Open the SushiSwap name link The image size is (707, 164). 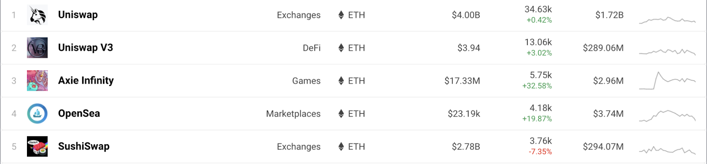pos(84,147)
